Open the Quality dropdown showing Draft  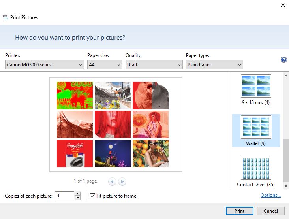coord(154,65)
